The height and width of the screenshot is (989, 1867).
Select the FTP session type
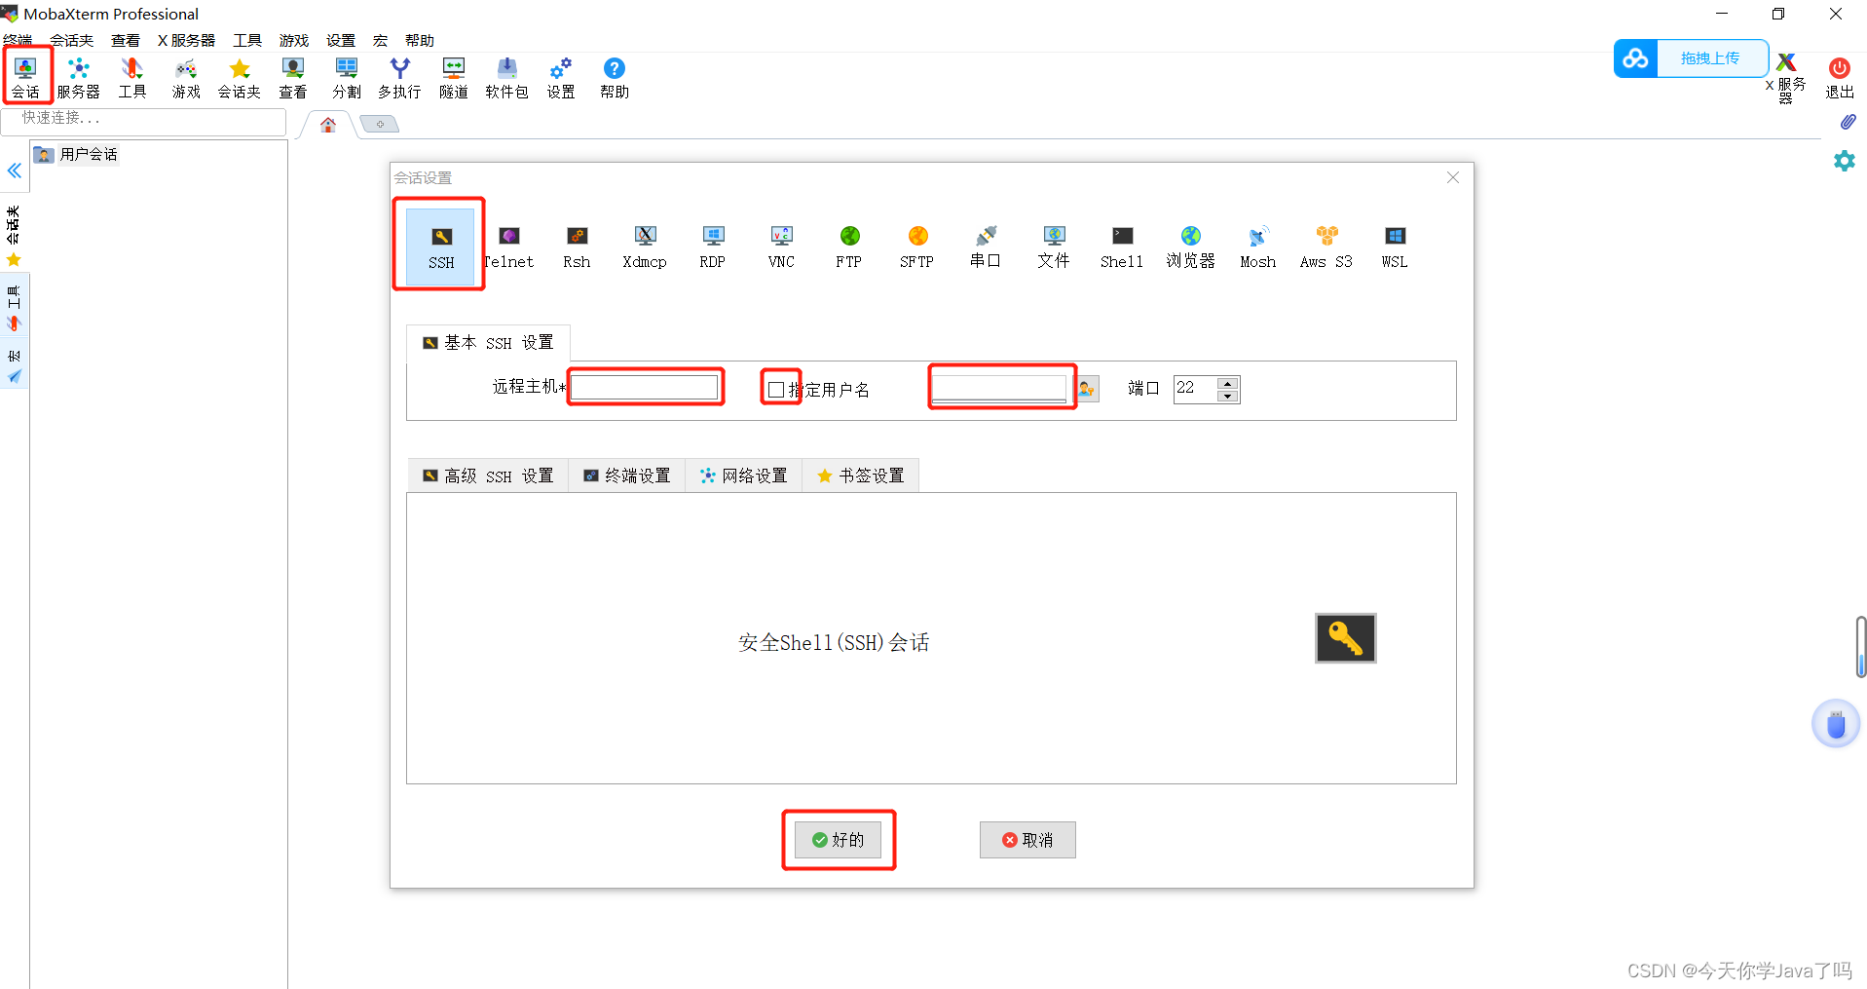point(849,247)
